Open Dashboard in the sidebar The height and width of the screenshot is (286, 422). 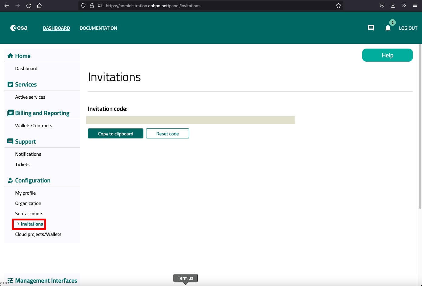pyautogui.click(x=26, y=69)
